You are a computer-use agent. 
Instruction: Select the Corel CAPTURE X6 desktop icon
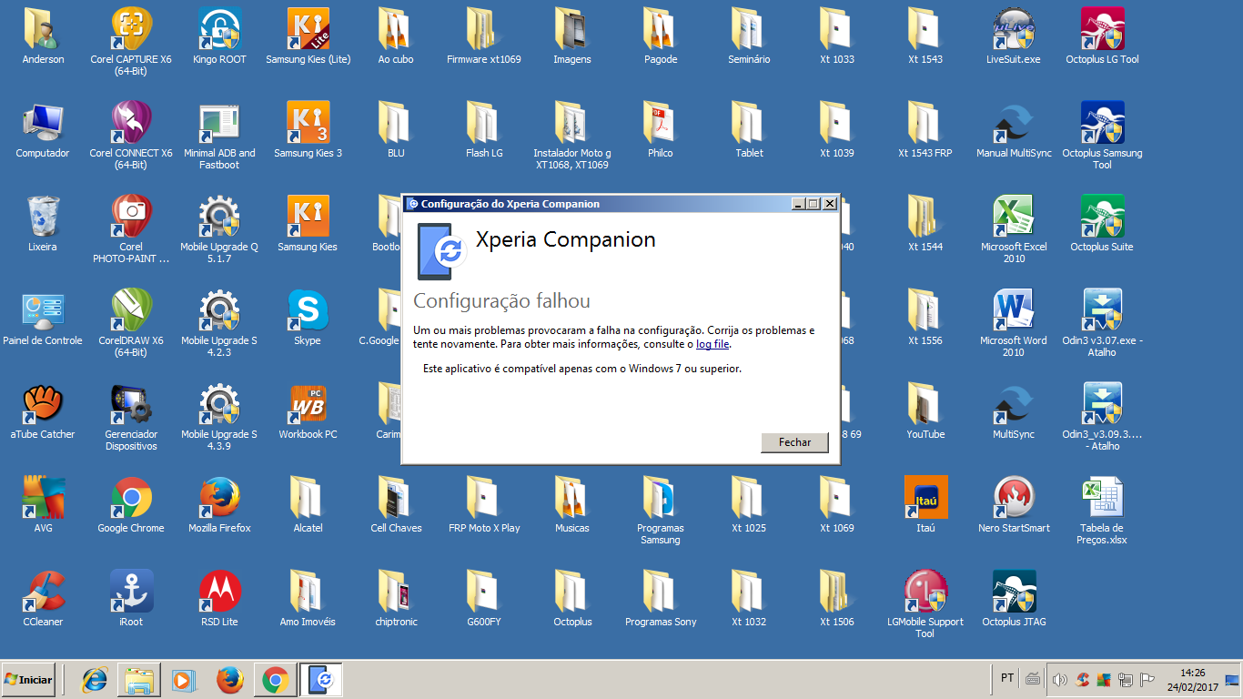pos(131,28)
